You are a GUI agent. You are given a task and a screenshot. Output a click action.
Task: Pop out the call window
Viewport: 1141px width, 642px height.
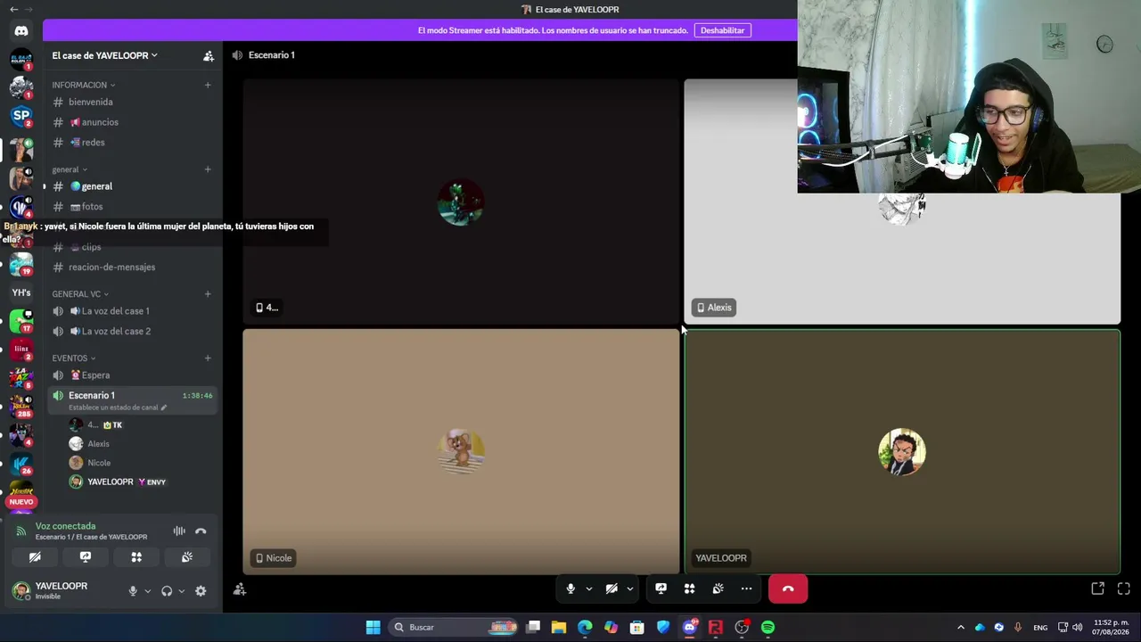click(x=1098, y=588)
